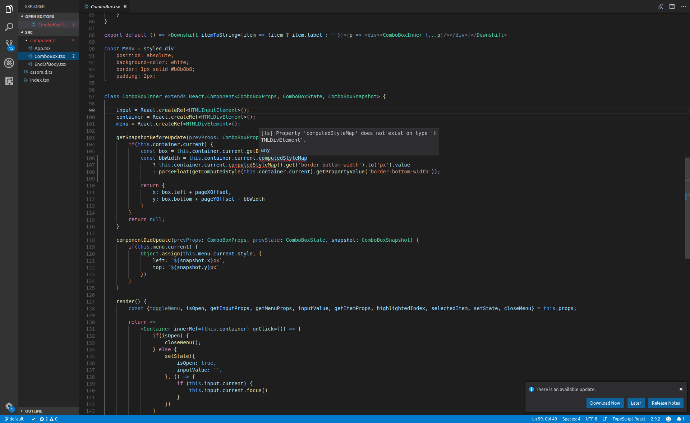
Task: Change language mode from TypeScript React
Action: tap(629, 419)
